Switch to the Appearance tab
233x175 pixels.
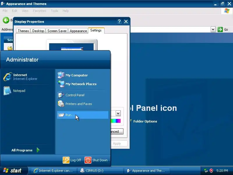pos(78,31)
